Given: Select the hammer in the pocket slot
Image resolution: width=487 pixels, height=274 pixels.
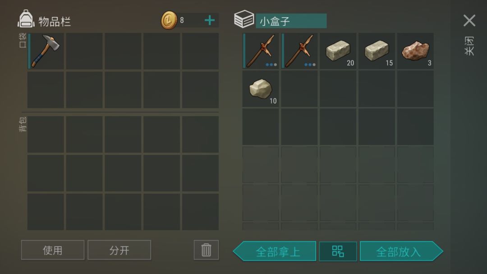Looking at the screenshot, I should (x=46, y=51).
